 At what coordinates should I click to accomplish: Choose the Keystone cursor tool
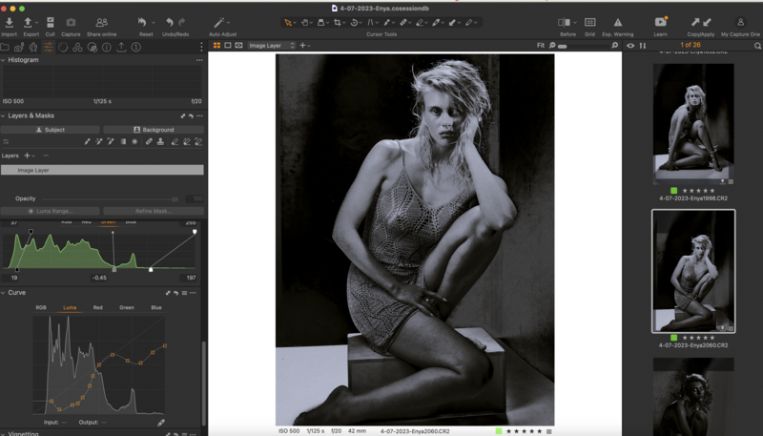point(370,22)
